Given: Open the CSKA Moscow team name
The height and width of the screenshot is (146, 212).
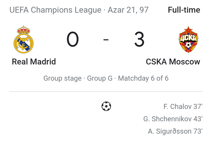Looking at the screenshot, I should (x=173, y=62).
